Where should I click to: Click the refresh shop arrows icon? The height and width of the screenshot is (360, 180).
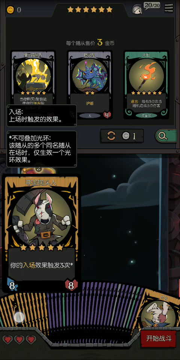click(x=111, y=136)
